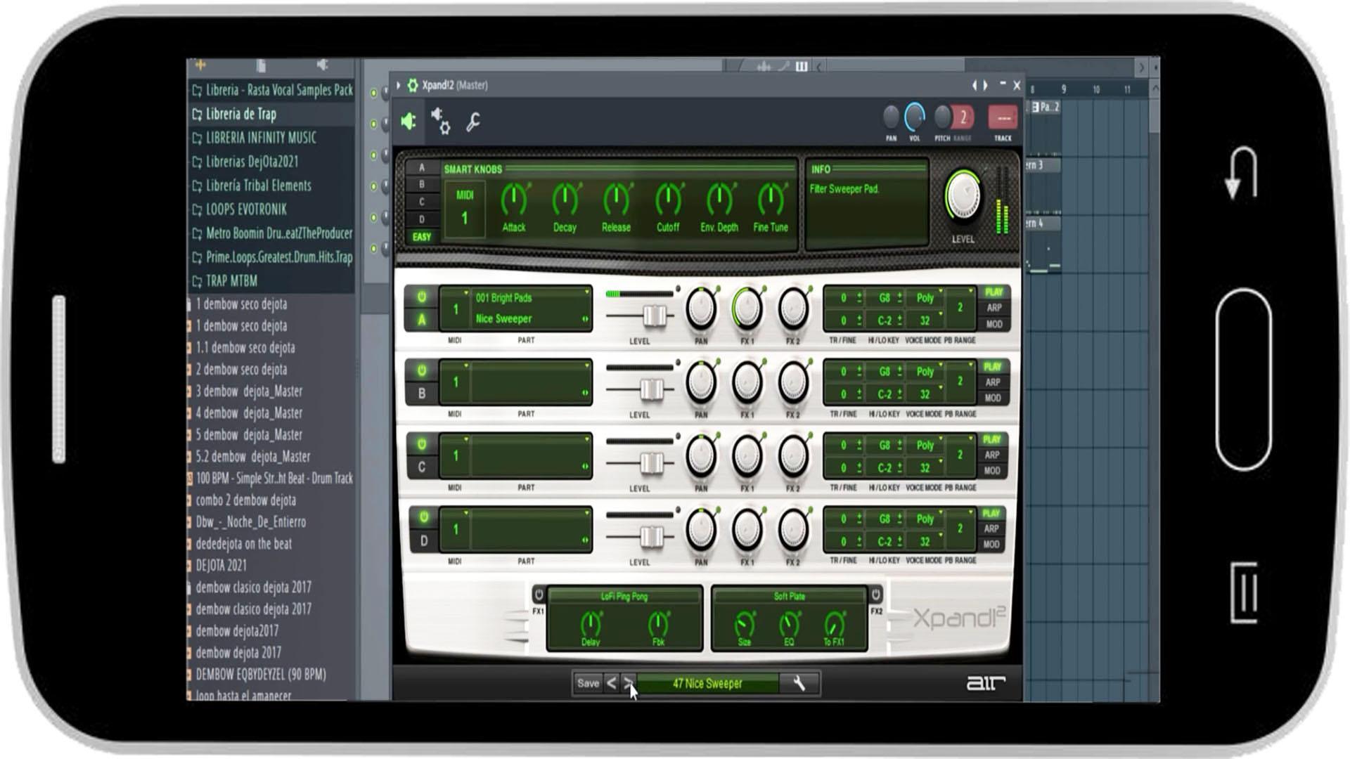The width and height of the screenshot is (1350, 759).
Task: Click the channel PAN knob
Action: (x=891, y=117)
